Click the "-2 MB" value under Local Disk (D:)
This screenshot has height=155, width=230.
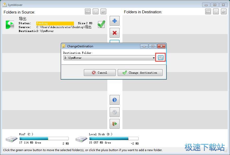(135, 144)
